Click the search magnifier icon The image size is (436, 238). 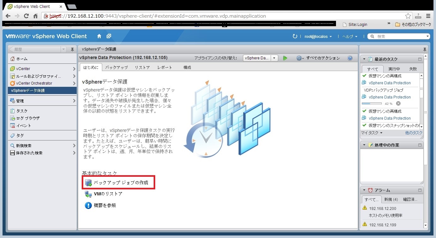coord(372,37)
